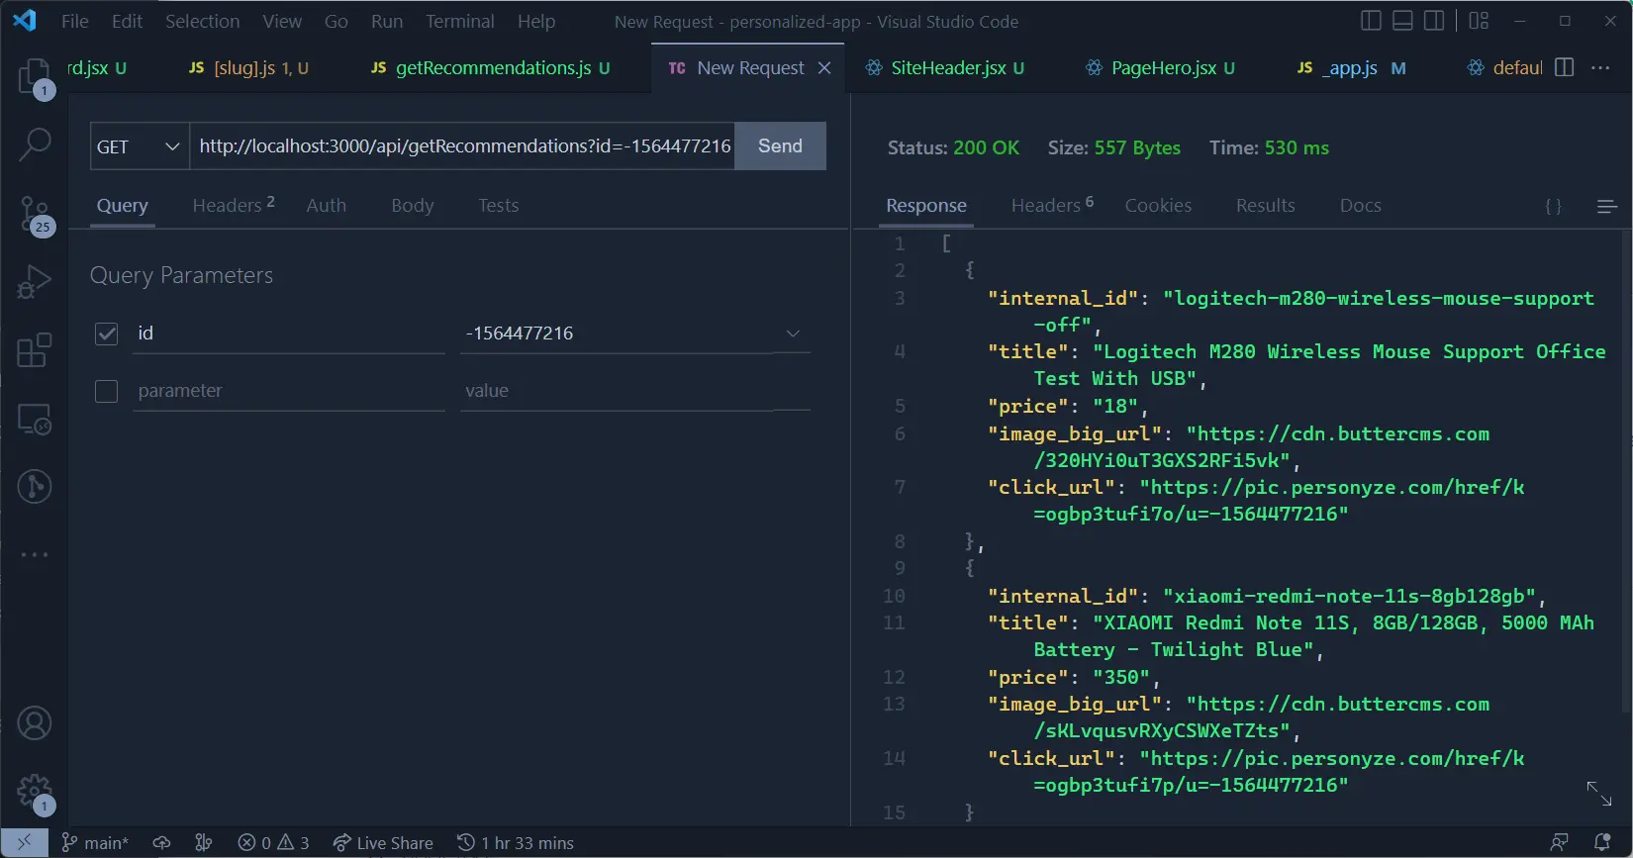The width and height of the screenshot is (1633, 858).
Task: Open the Extensions view
Action: (35, 350)
